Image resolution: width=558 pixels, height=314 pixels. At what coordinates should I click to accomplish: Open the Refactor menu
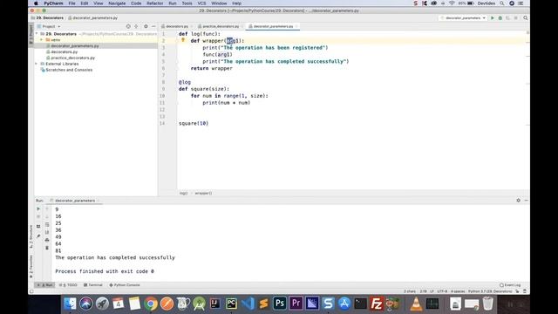(155, 3)
